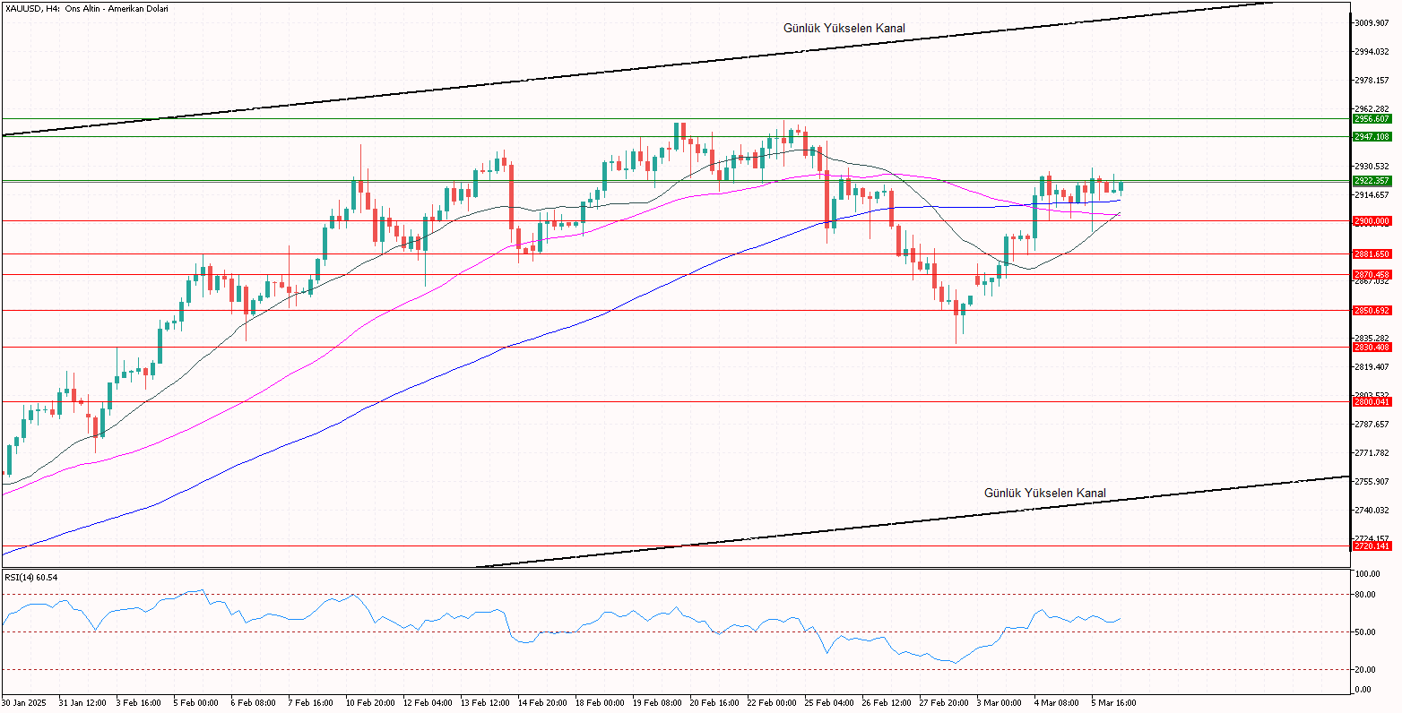Screen dimensions: 1402x713
Task: Select the green 2956.607 price tag
Action: coord(1372,118)
